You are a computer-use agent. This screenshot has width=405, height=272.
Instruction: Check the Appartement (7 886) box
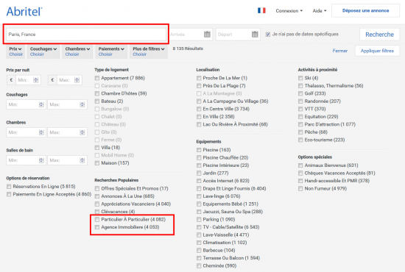97,78
